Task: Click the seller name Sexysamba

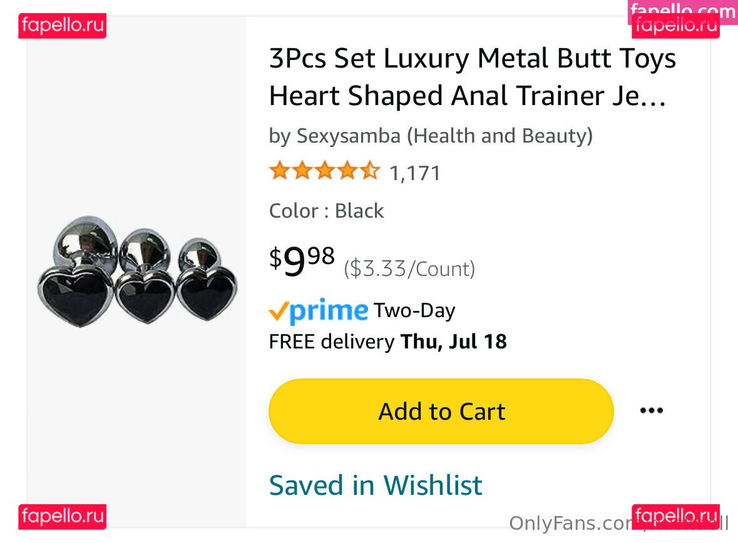Action: click(x=348, y=136)
